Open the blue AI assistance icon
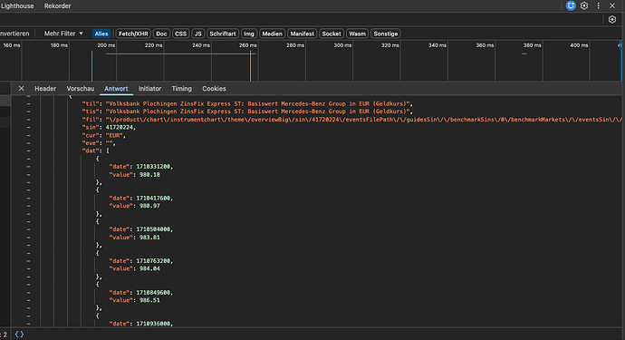This screenshot has width=625, height=340. pos(571,5)
